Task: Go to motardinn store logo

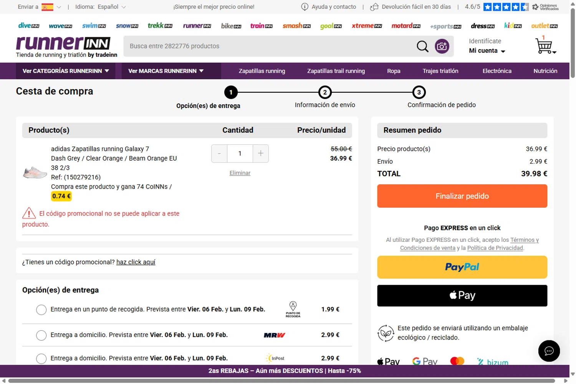Action: tap(406, 26)
